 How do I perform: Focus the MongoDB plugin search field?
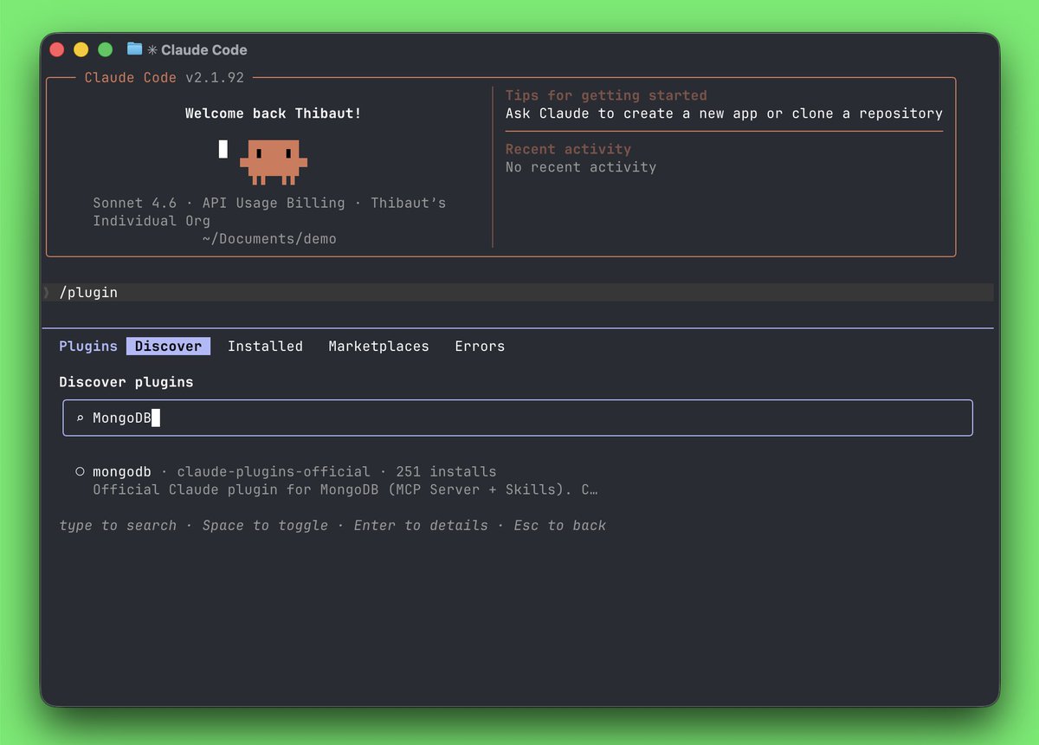coord(518,418)
